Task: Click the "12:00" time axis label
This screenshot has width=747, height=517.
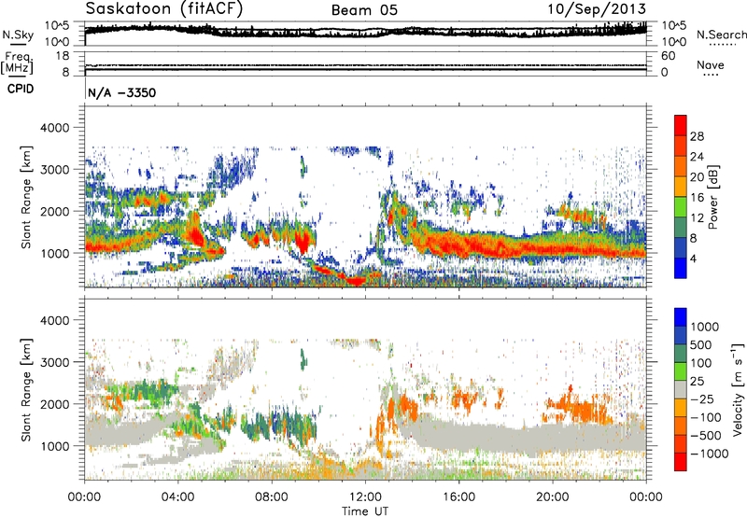Action: click(x=365, y=497)
